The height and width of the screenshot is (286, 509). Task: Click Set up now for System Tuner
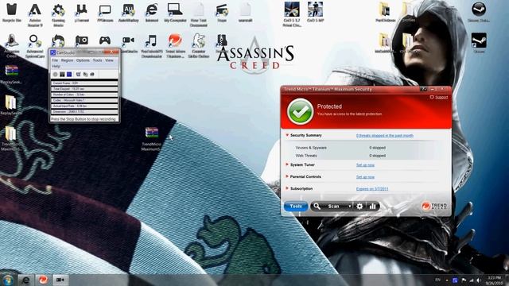(x=365, y=165)
